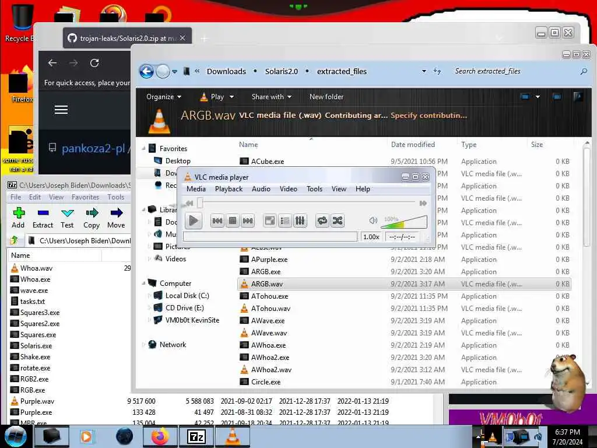Viewport: 597px width, 448px height.
Task: Open VLC Media menu
Action: pos(196,189)
